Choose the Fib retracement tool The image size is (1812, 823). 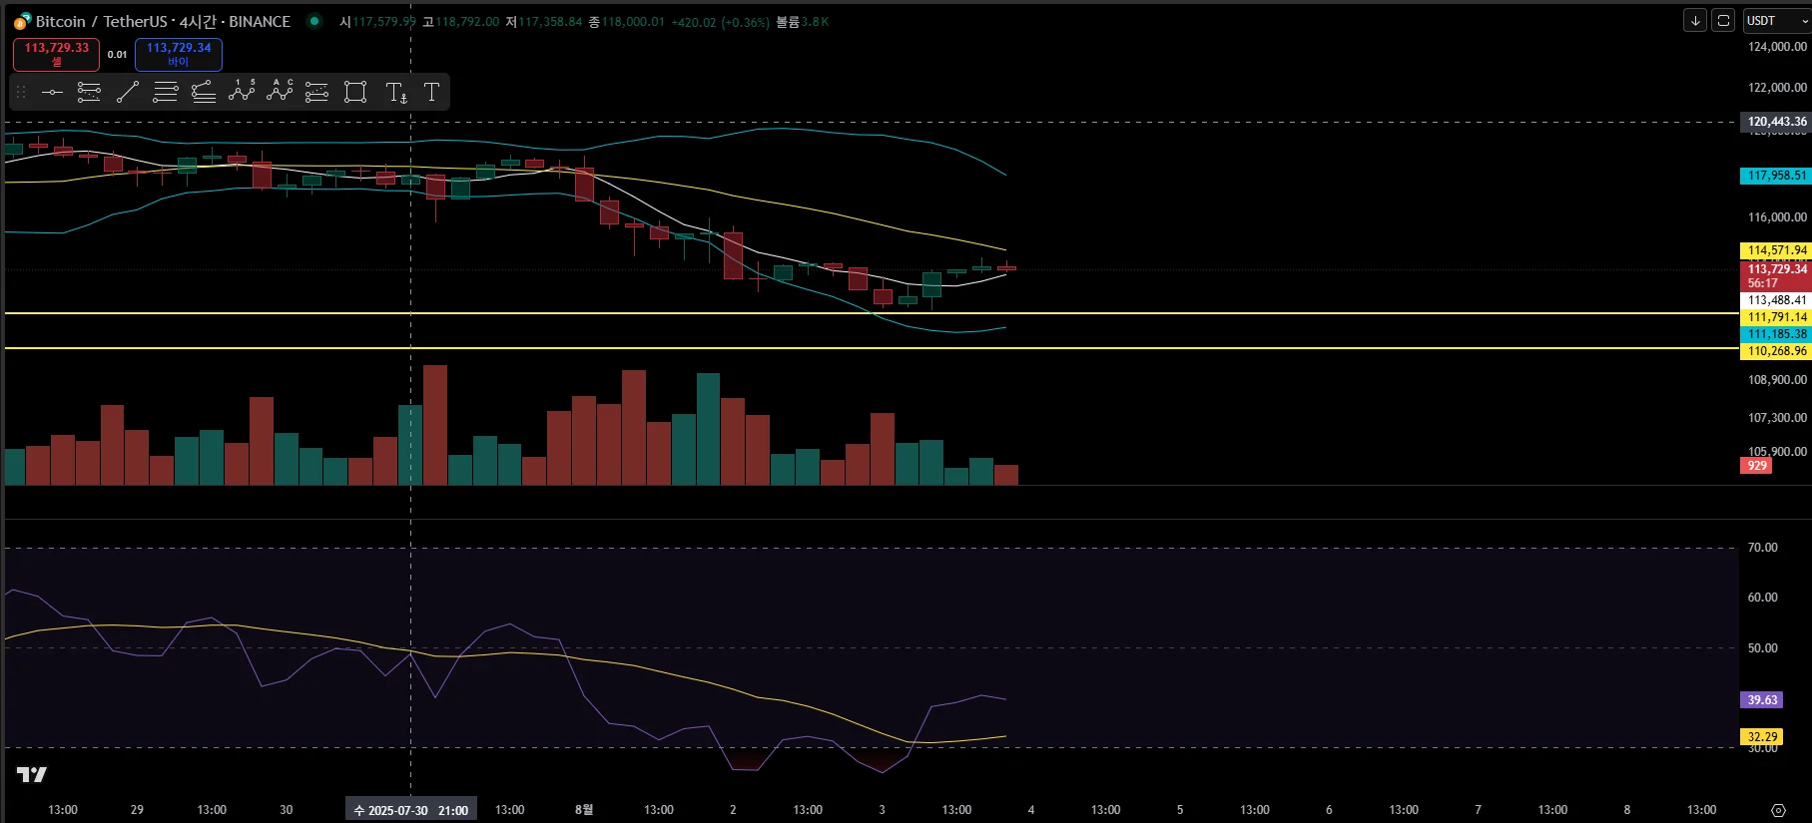(166, 93)
